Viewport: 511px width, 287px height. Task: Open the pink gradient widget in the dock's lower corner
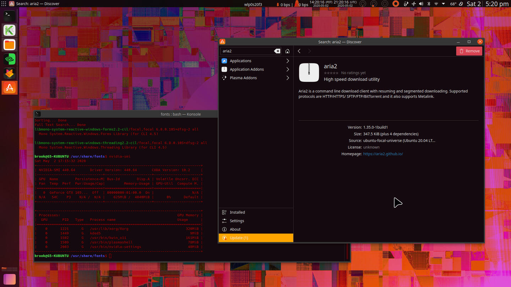(x=9, y=279)
